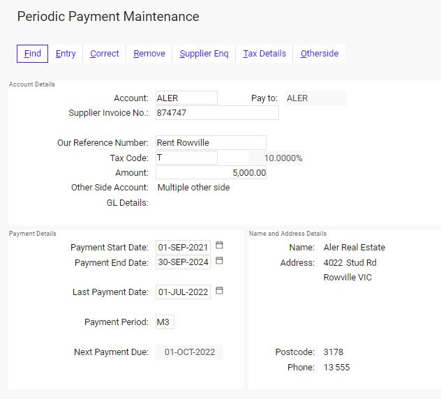Viewport: 441px width, 399px height.
Task: Open calendar picker for Payment End Date
Action: tap(219, 261)
